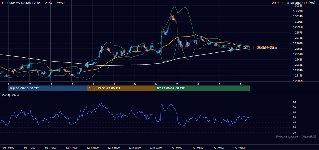This screenshot has height=150, width=319.
Task: Select the ロンドン 15:30-22:00 JST session bar
Action: [121, 88]
